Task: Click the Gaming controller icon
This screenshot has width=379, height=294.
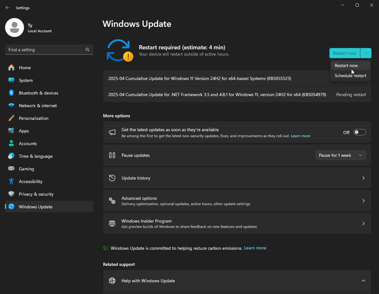Action: (11, 168)
